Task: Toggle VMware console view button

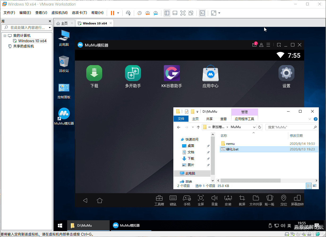Action: (x=202, y=13)
